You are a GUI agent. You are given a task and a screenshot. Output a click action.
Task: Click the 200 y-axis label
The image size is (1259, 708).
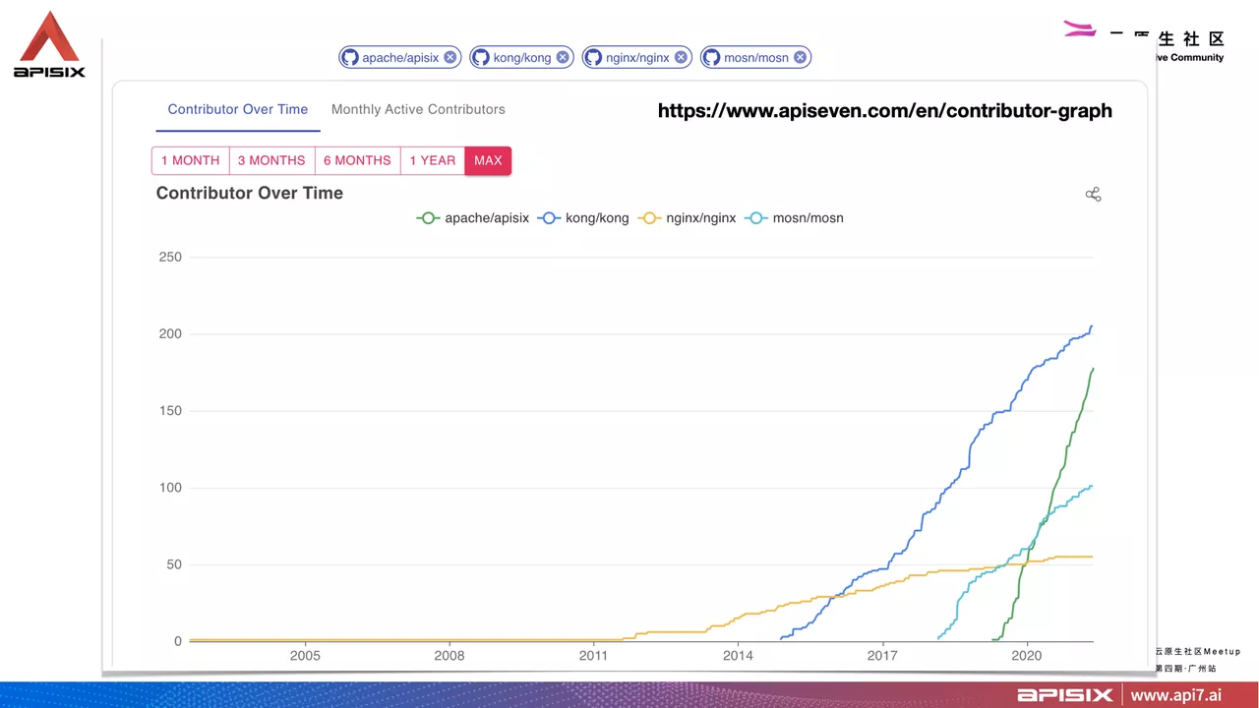pyautogui.click(x=170, y=334)
